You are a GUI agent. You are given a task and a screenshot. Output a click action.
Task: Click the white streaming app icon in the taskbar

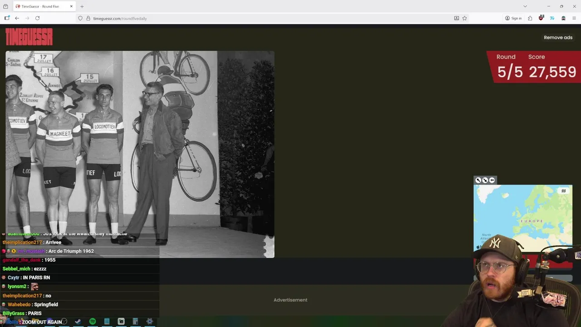coord(121,322)
